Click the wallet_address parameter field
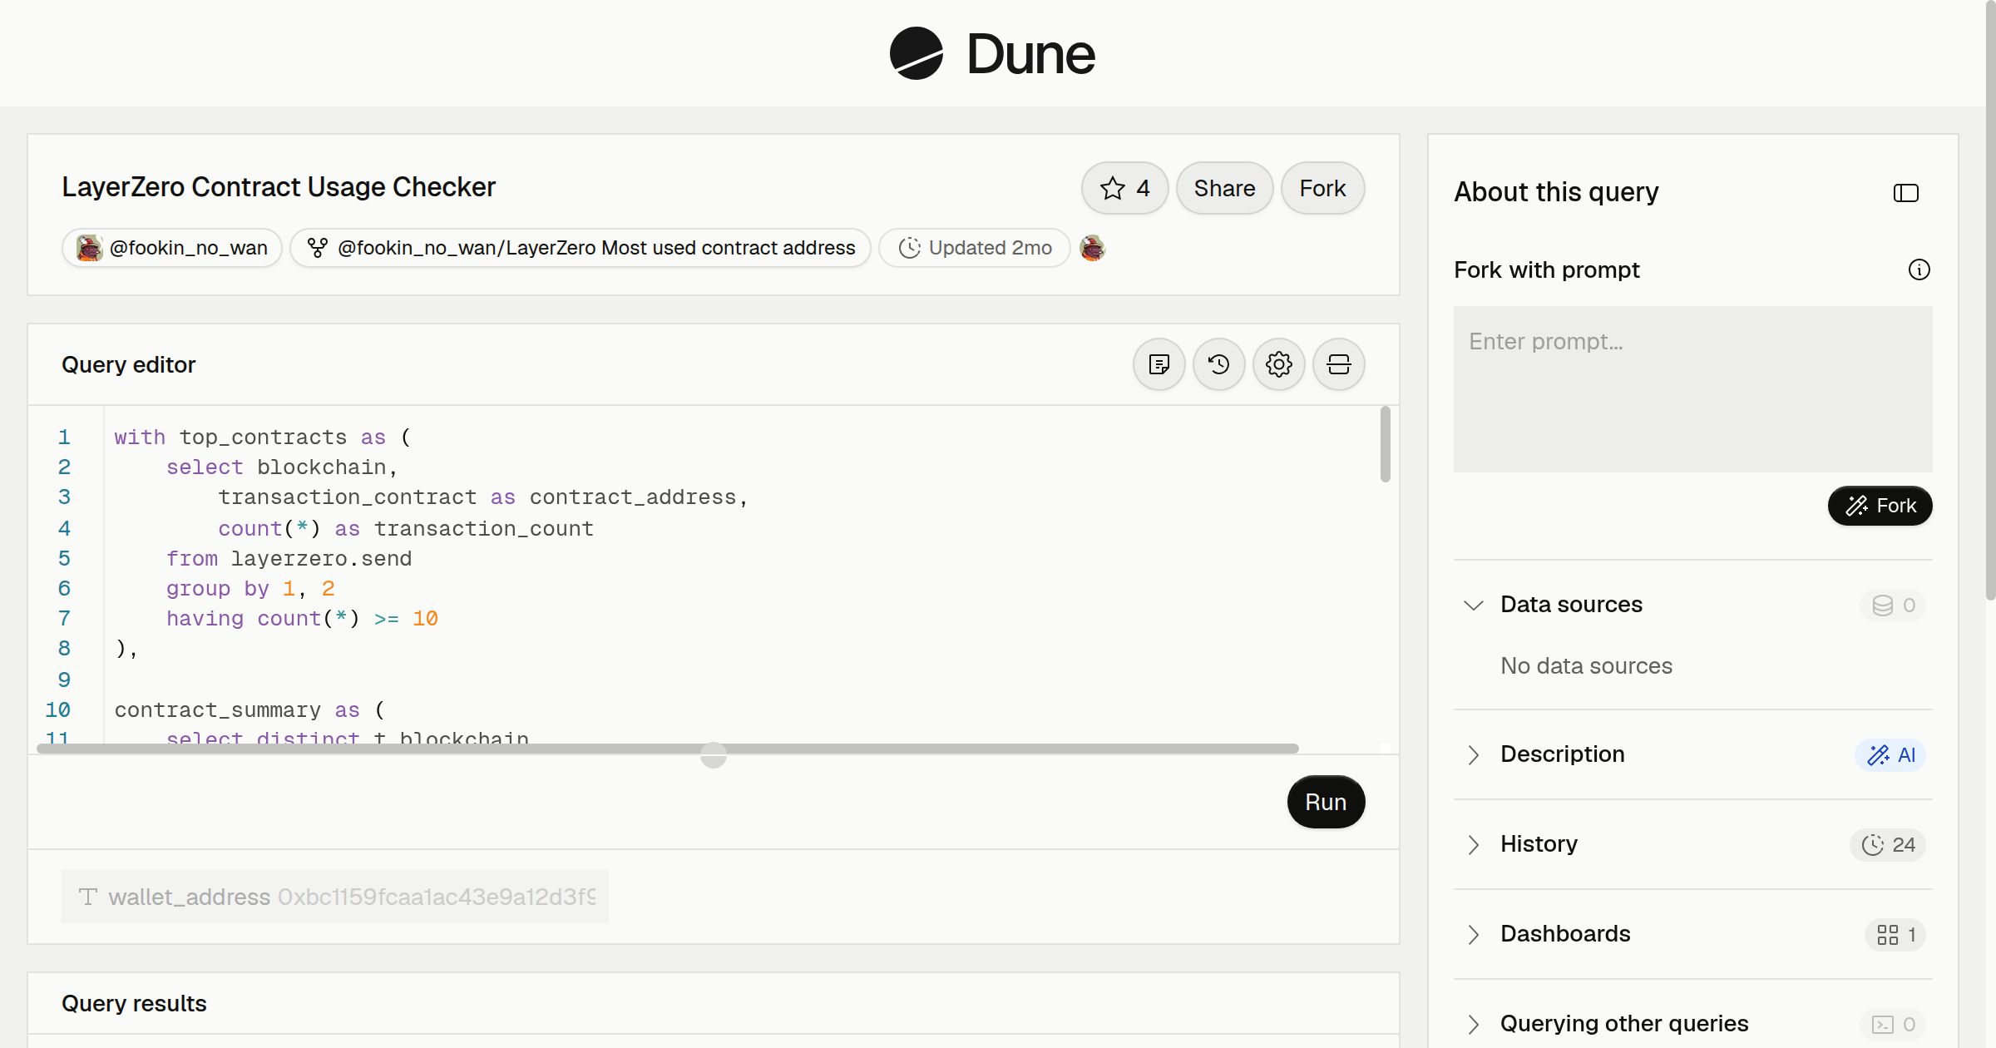 coord(335,897)
